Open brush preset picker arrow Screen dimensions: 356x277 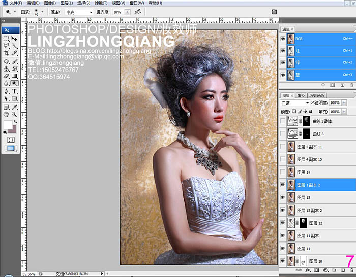[42, 12]
